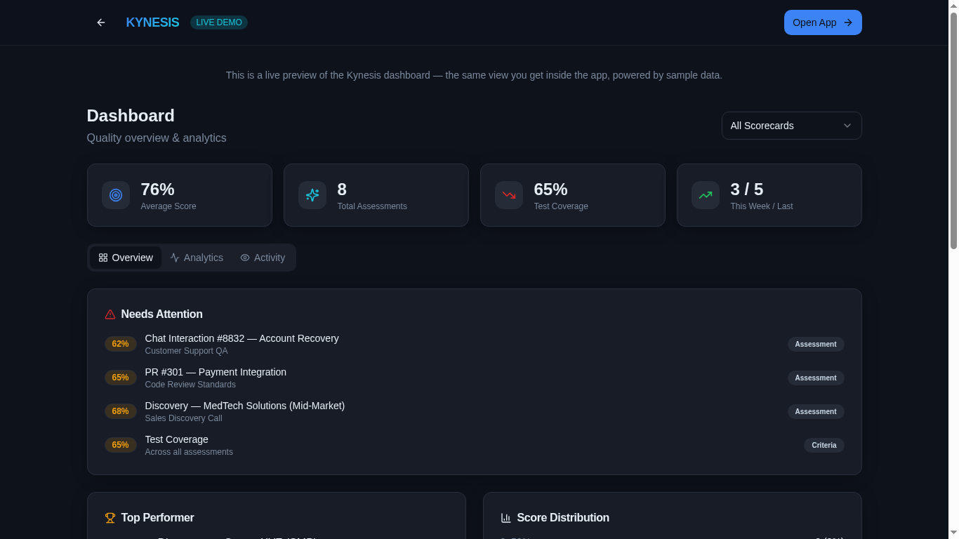
Task: Click the 65% badge beside PR #301
Action: point(121,378)
